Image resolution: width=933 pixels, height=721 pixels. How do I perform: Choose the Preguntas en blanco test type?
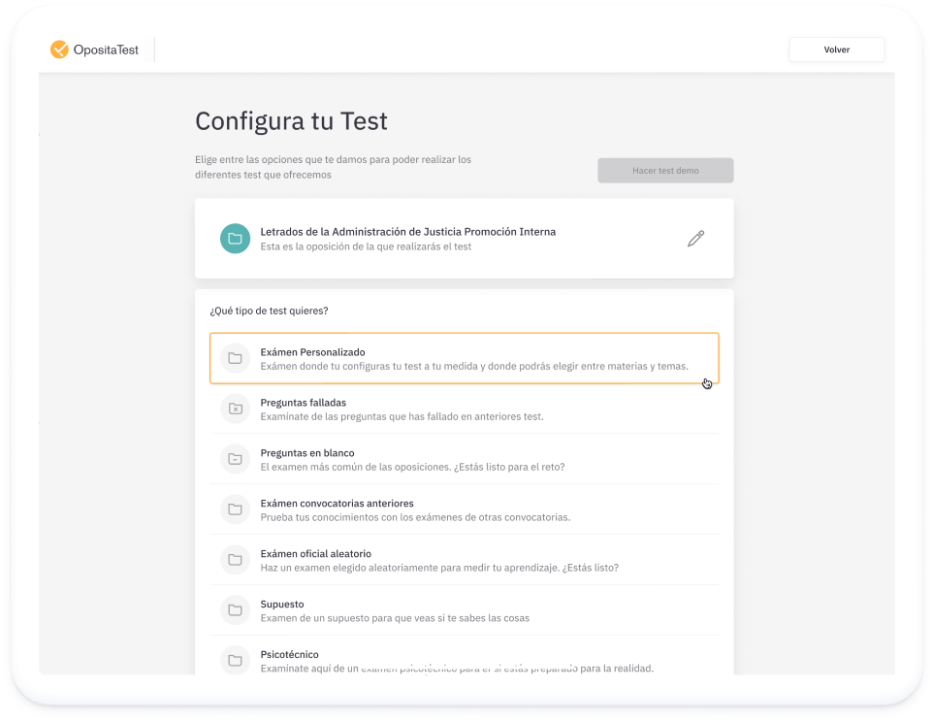tap(464, 459)
